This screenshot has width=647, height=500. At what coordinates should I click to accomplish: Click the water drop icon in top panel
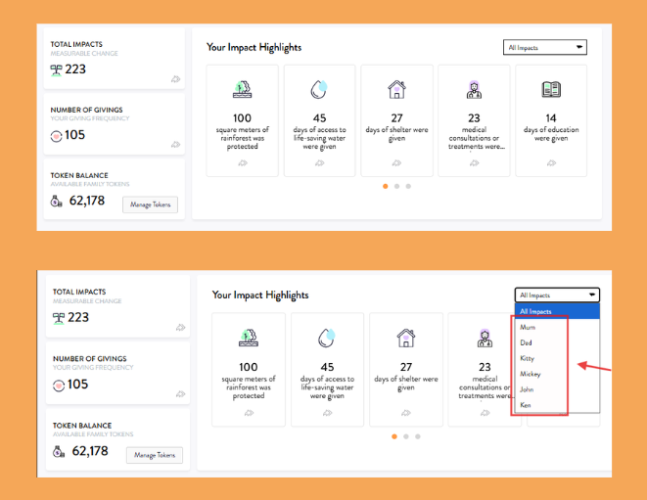click(x=319, y=89)
